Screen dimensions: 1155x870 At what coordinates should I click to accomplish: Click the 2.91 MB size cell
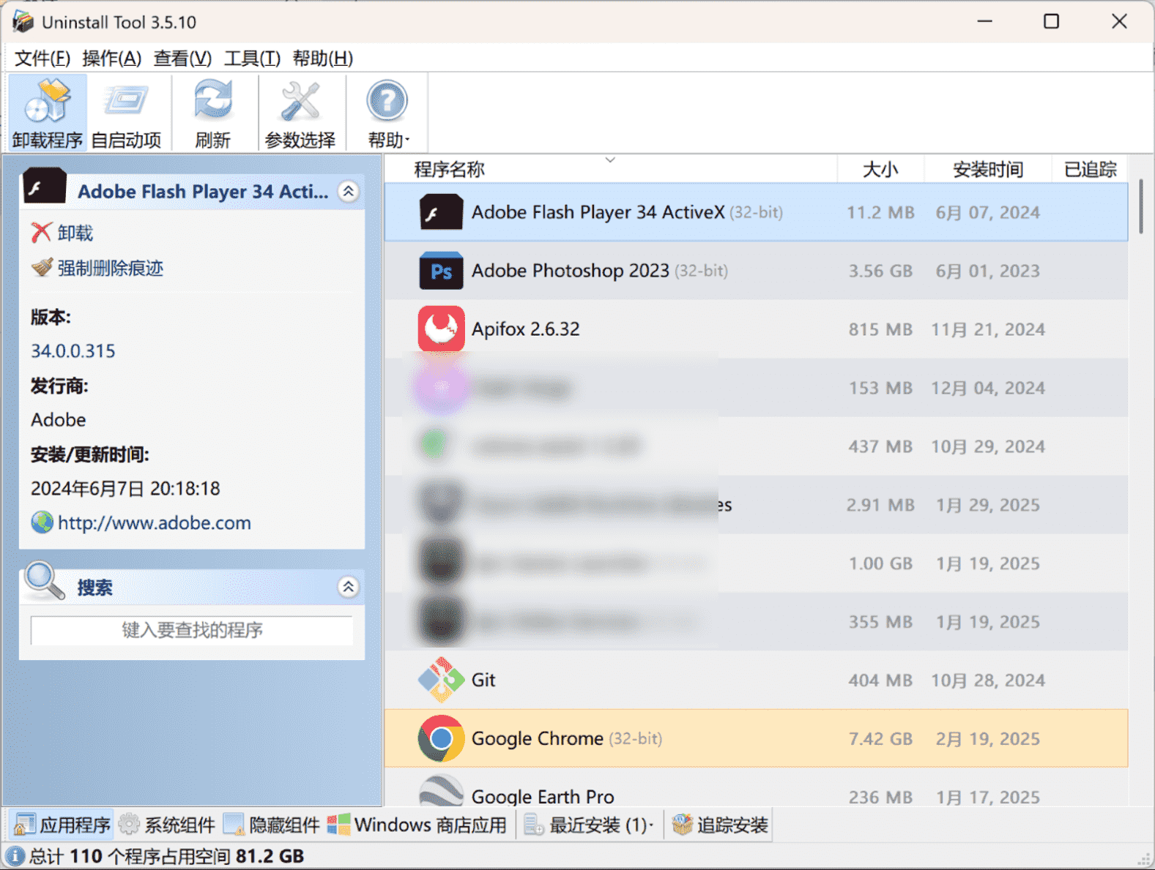880,506
